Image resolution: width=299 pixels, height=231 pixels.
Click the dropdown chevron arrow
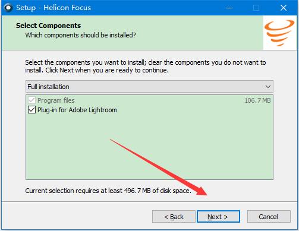click(268, 87)
